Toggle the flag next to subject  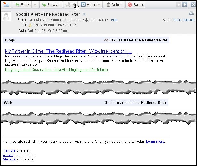pos(84,14)
